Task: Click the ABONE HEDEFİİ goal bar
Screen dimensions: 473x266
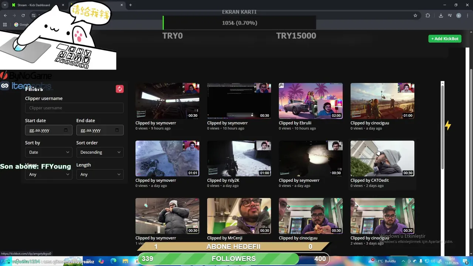Action: pos(234,247)
